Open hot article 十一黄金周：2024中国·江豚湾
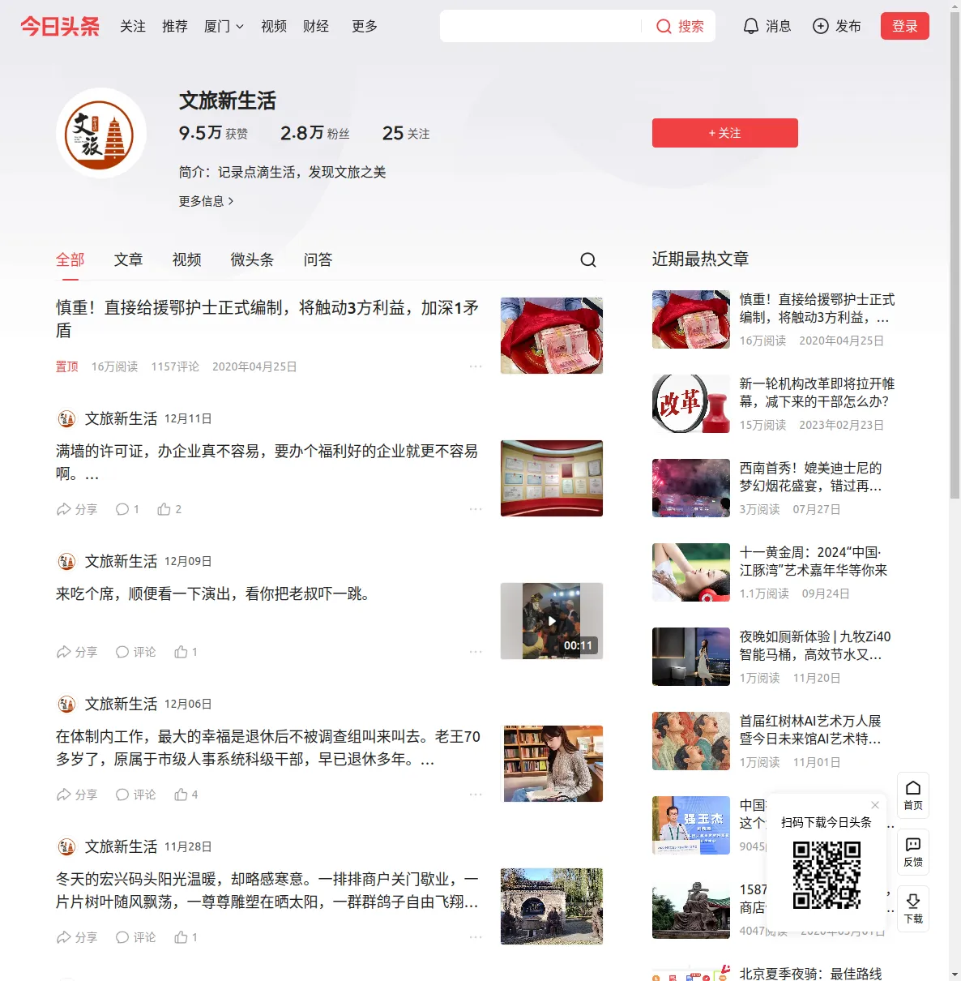This screenshot has height=981, width=961. (814, 561)
